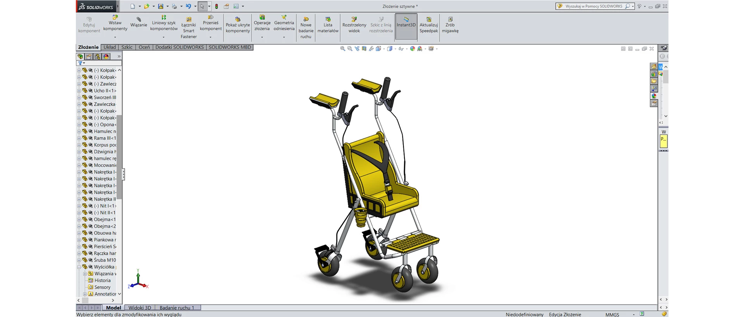Expand the Rama III tree item
744x317 pixels.
pos(79,138)
